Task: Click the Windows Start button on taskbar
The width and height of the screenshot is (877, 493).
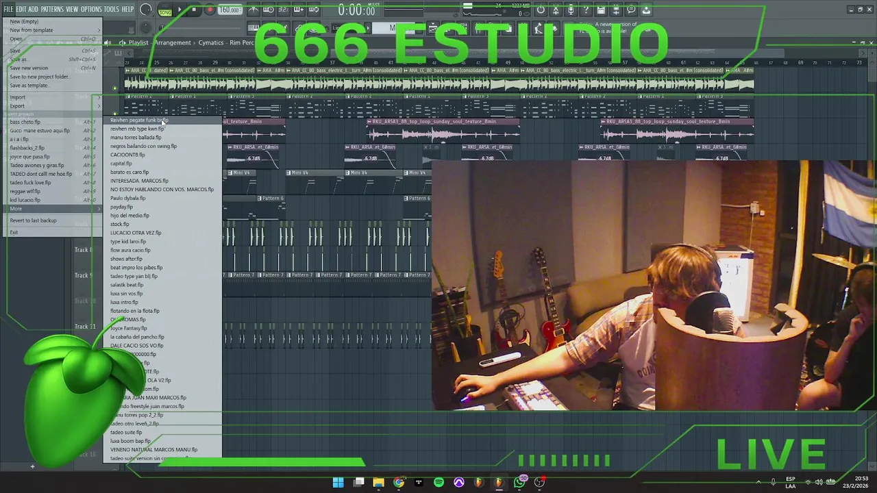Action: coord(338,483)
